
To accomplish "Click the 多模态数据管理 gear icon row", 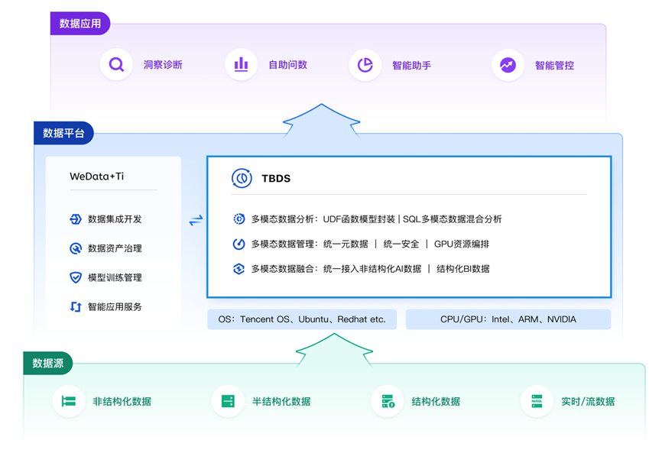I will pyautogui.click(x=239, y=244).
